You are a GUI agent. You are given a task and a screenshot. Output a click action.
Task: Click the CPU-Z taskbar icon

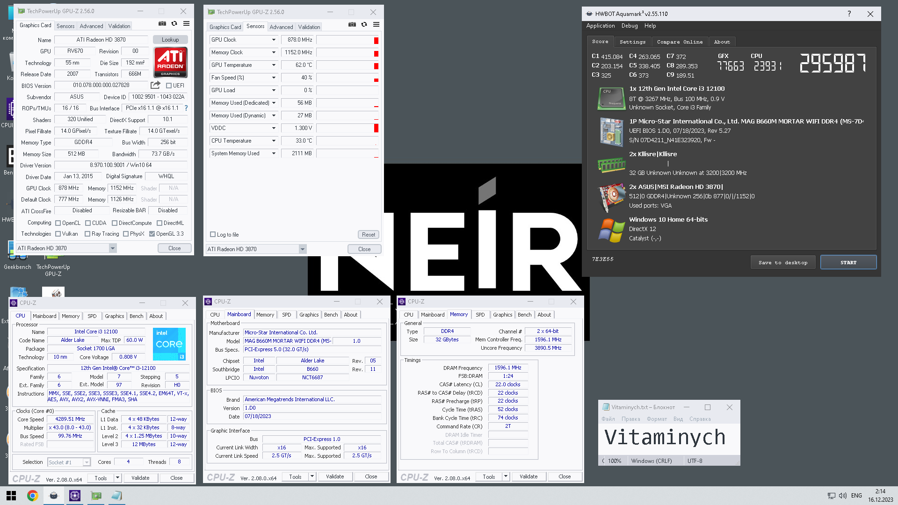75,496
